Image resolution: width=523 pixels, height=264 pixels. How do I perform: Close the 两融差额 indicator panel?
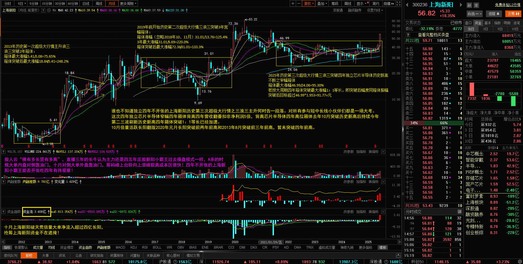383,182
